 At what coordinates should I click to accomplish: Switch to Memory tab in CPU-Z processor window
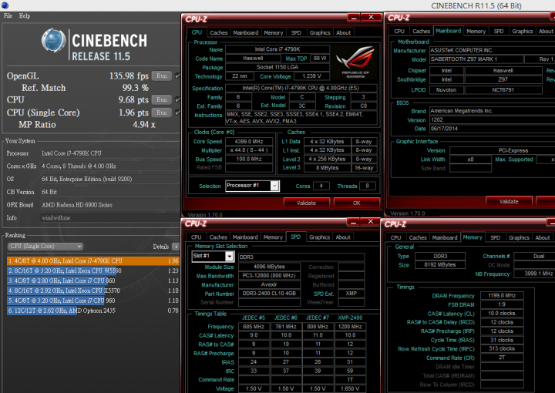click(x=274, y=32)
